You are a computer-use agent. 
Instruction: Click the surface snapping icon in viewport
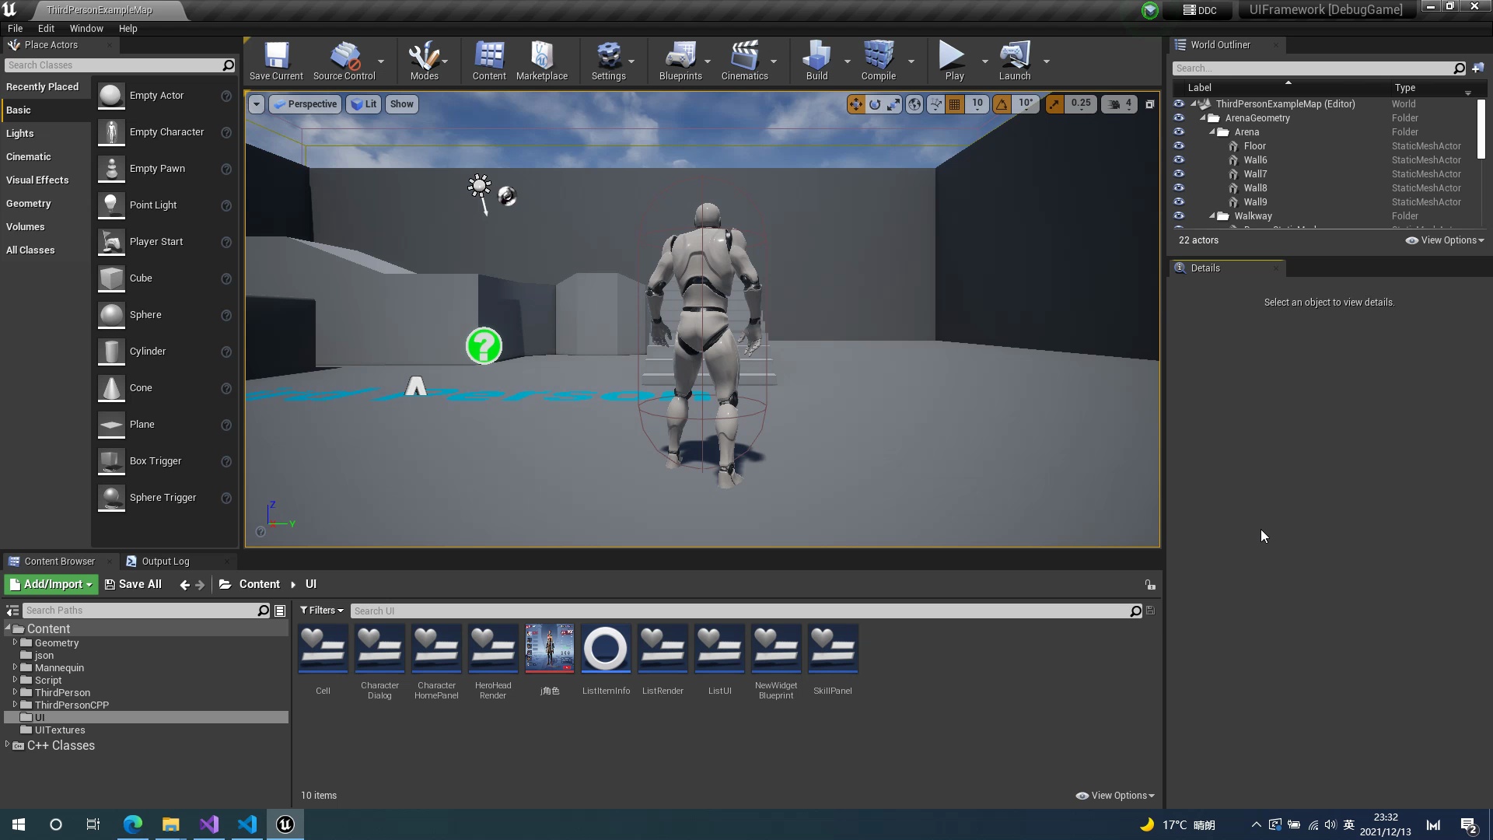[x=936, y=104]
